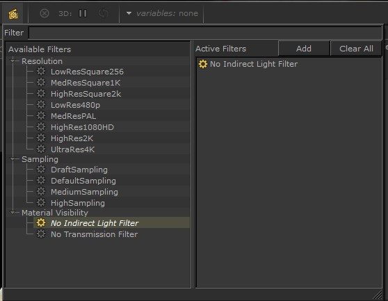
Task: Click gear icon beside No Transmission Filter
Action: click(41, 234)
